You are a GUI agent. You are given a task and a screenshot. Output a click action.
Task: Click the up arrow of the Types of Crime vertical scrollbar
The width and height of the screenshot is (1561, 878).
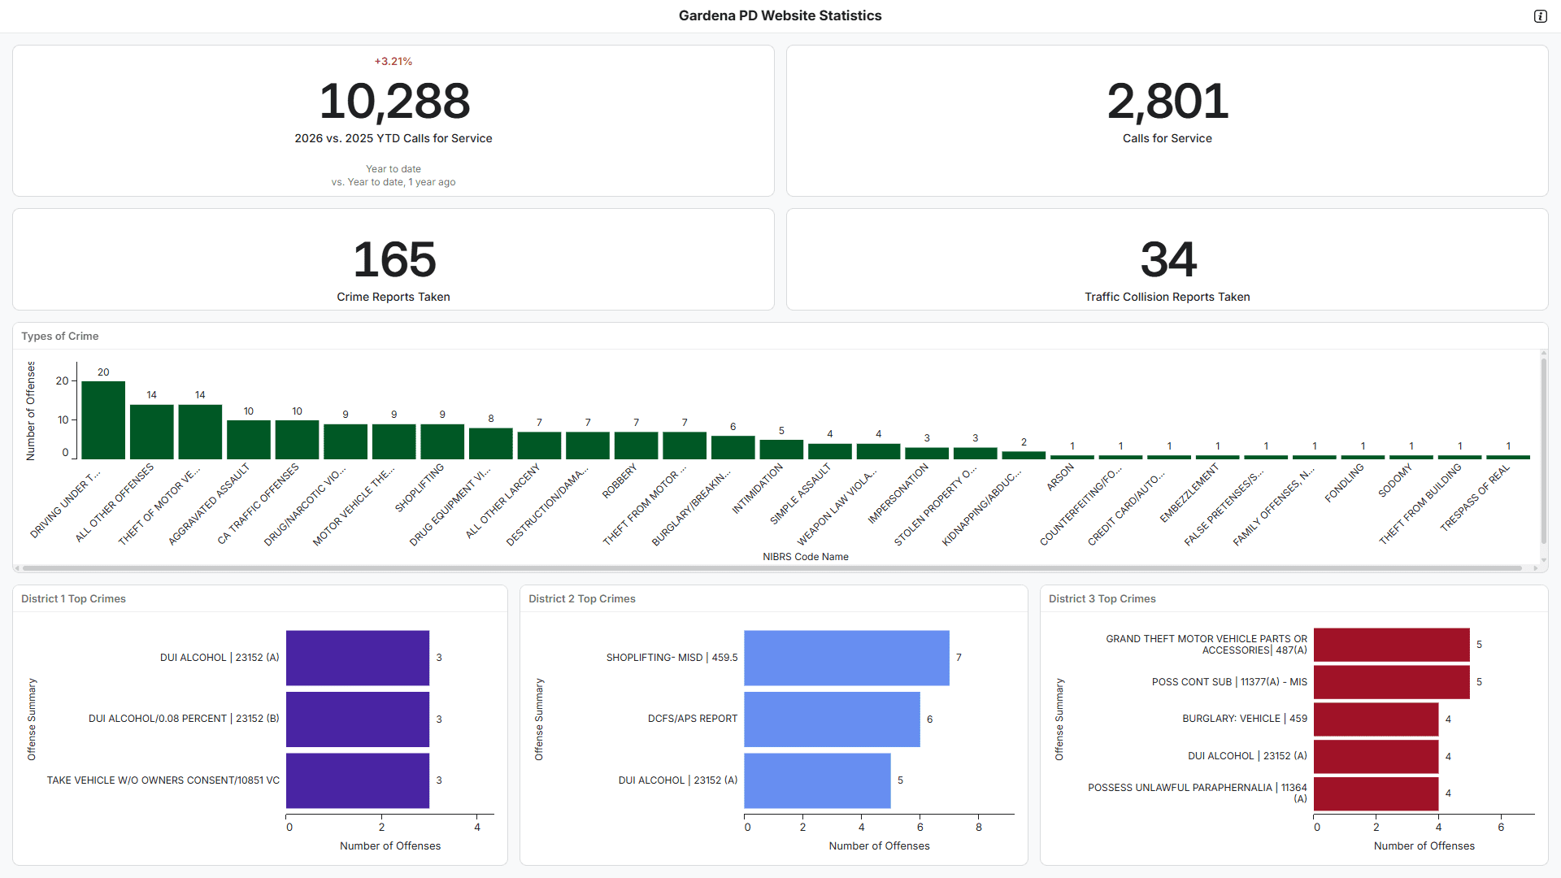(1543, 354)
